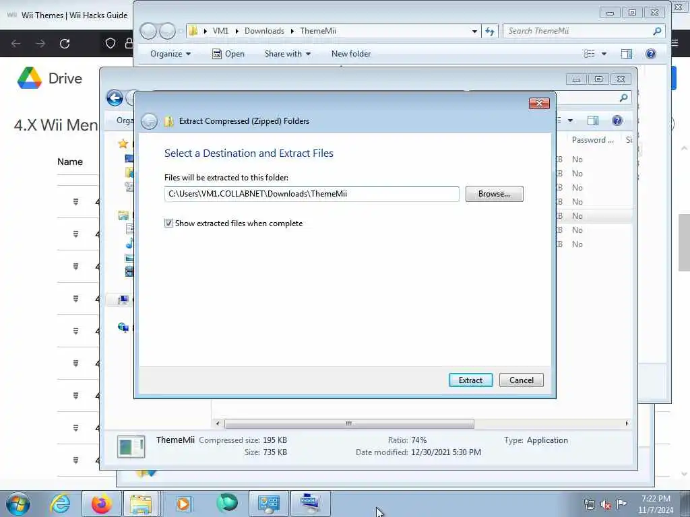Open Help in ThemeMii window
Image resolution: width=690 pixels, height=517 pixels.
[650, 54]
